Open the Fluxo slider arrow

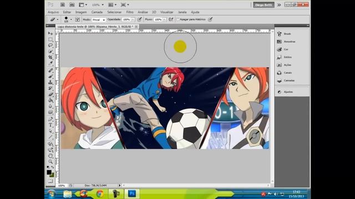coord(164,20)
